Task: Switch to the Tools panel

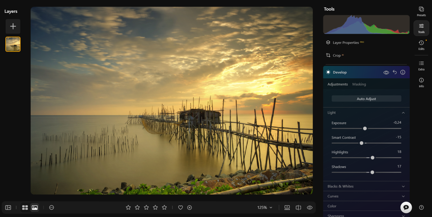Action: point(421,28)
